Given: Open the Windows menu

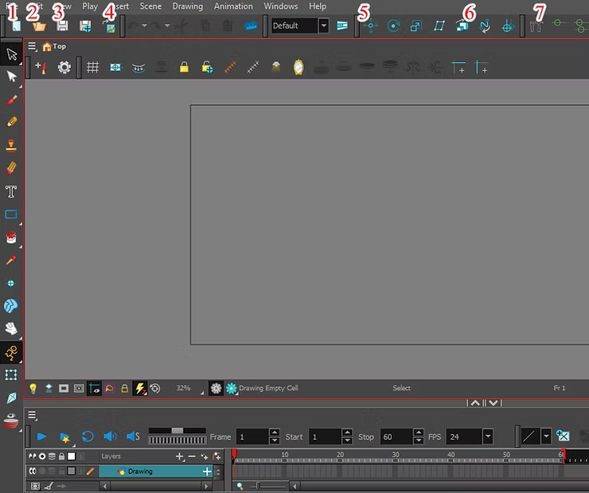Looking at the screenshot, I should (281, 6).
